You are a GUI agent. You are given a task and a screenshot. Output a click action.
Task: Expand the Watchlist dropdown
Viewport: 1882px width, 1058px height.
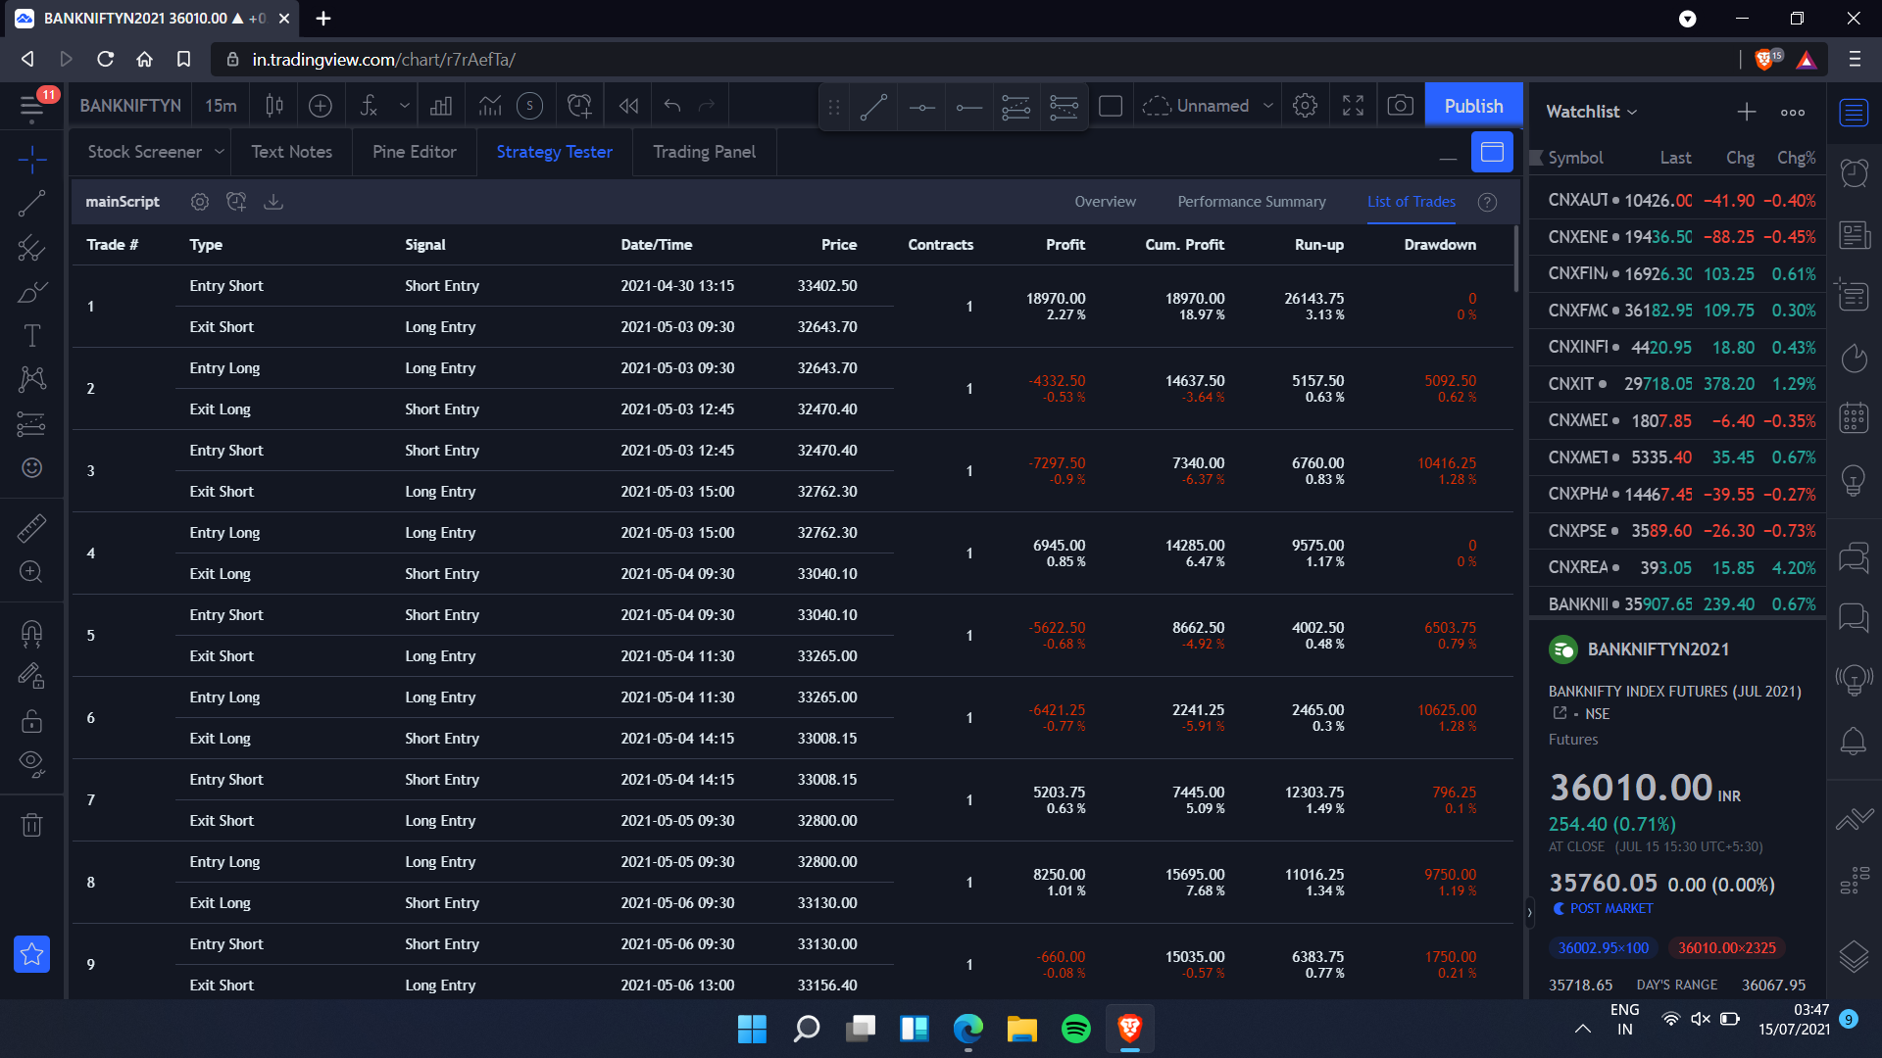click(x=1592, y=112)
